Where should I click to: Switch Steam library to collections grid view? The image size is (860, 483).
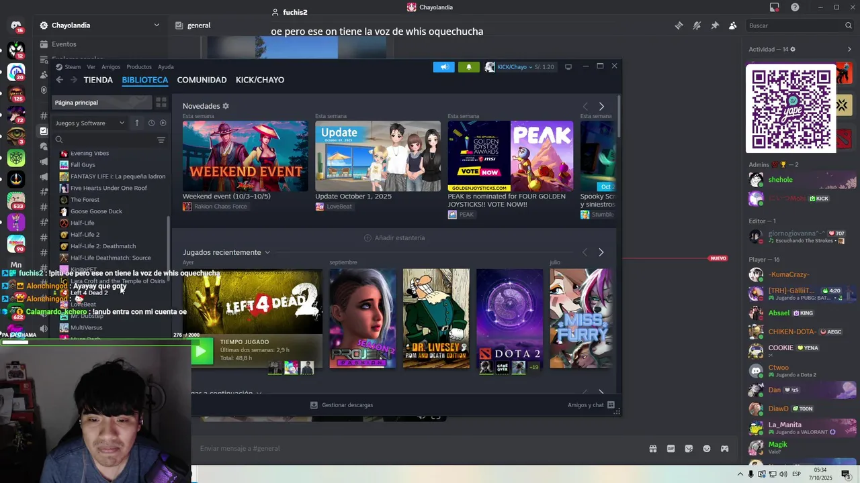tap(161, 103)
